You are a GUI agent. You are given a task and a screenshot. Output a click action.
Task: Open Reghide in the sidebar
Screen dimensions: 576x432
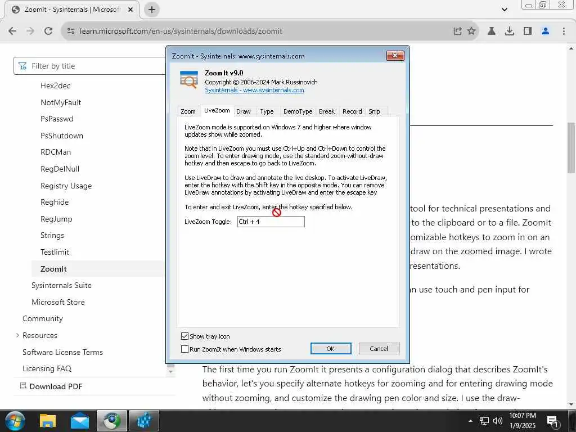(x=55, y=202)
